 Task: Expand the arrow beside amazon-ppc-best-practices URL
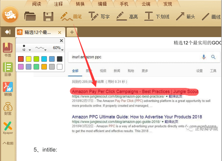tap(167, 96)
